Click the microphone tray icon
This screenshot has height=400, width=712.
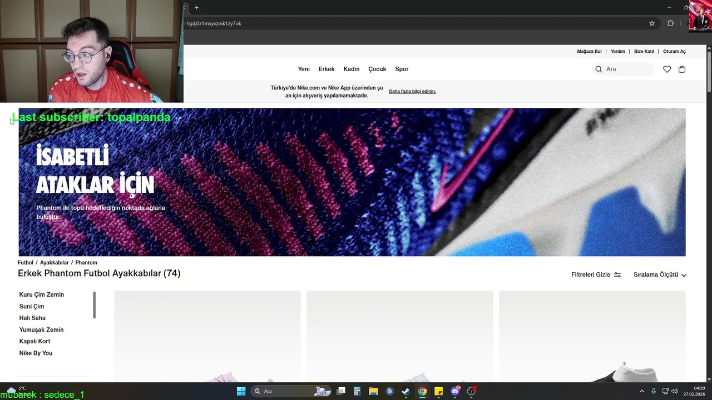tap(654, 391)
